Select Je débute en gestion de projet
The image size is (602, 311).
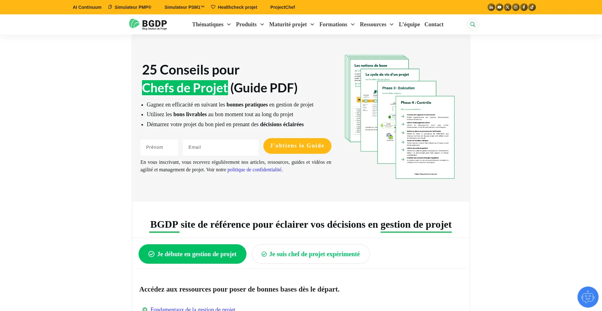(x=192, y=254)
